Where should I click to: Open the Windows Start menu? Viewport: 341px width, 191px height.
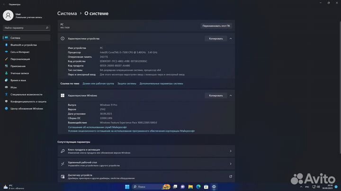tap(127, 187)
